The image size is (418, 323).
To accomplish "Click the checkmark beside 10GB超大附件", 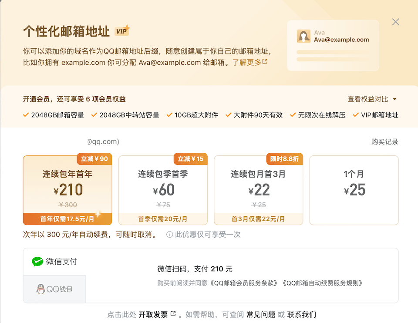I will click(169, 115).
